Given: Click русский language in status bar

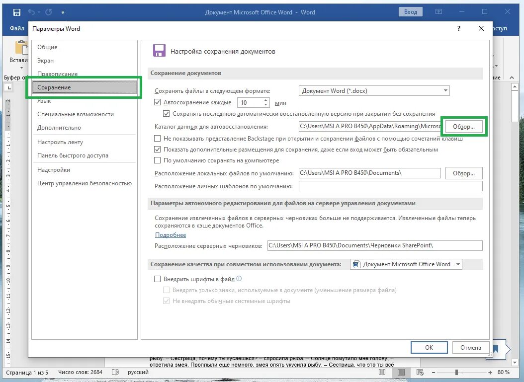Looking at the screenshot, I should pos(138,372).
